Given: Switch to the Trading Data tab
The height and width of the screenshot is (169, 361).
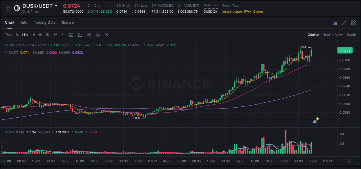Looking at the screenshot, I should (x=44, y=22).
